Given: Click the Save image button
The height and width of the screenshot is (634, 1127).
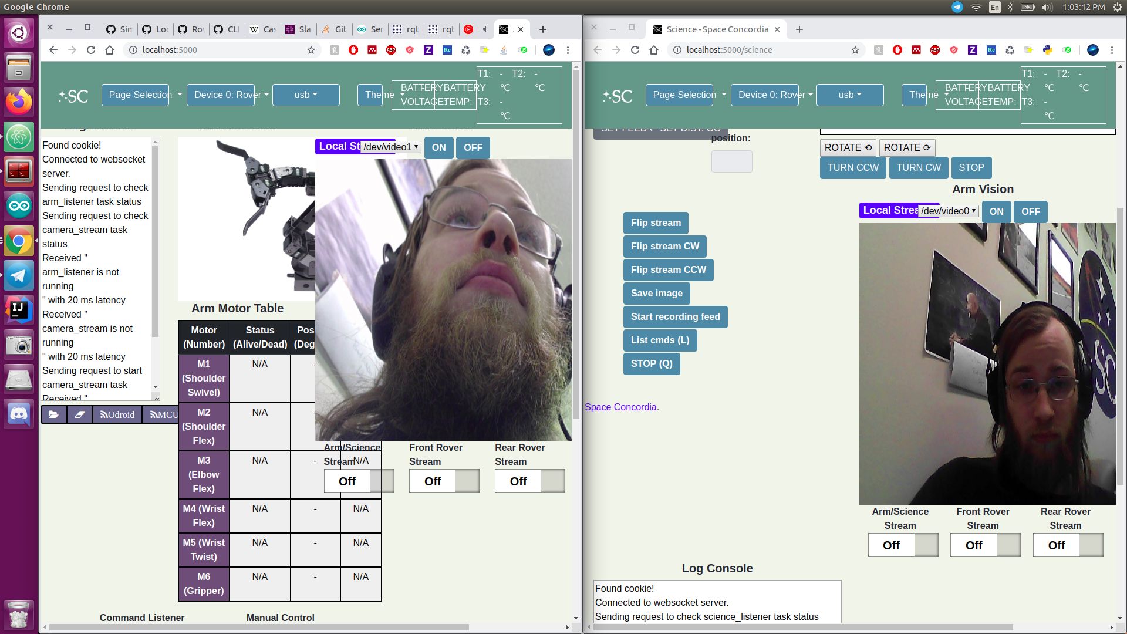Looking at the screenshot, I should 656,294.
